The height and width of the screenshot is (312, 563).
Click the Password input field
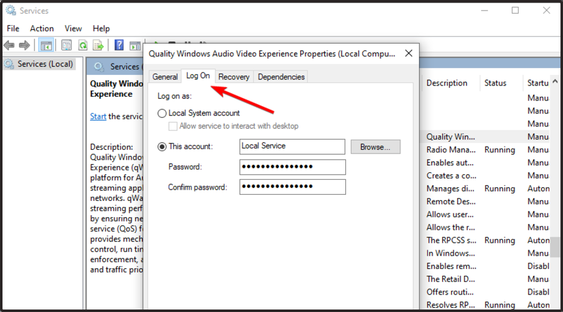292,167
